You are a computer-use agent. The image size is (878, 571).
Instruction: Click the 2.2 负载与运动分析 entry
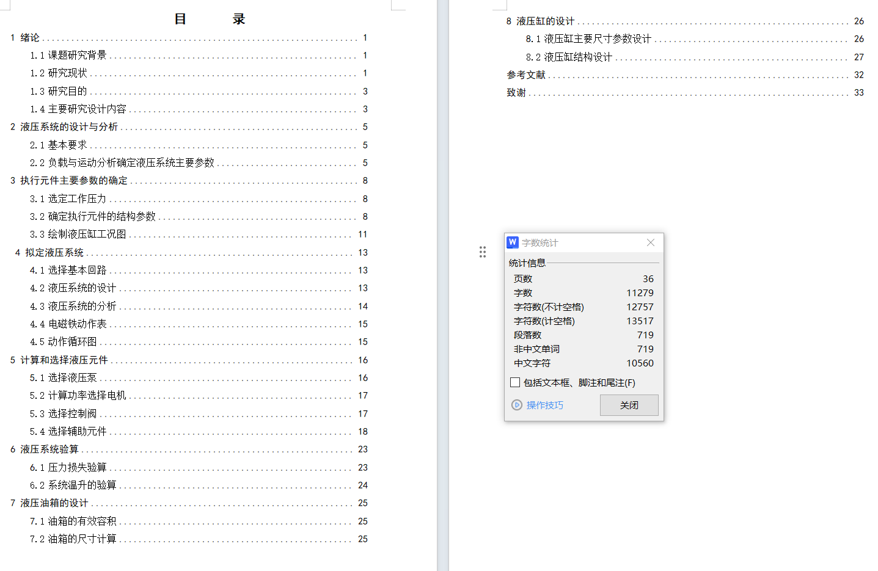pos(199,162)
